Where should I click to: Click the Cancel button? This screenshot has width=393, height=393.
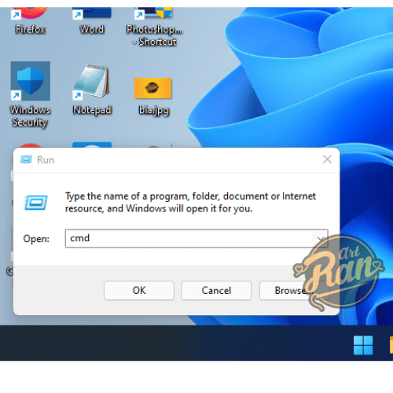pyautogui.click(x=216, y=290)
